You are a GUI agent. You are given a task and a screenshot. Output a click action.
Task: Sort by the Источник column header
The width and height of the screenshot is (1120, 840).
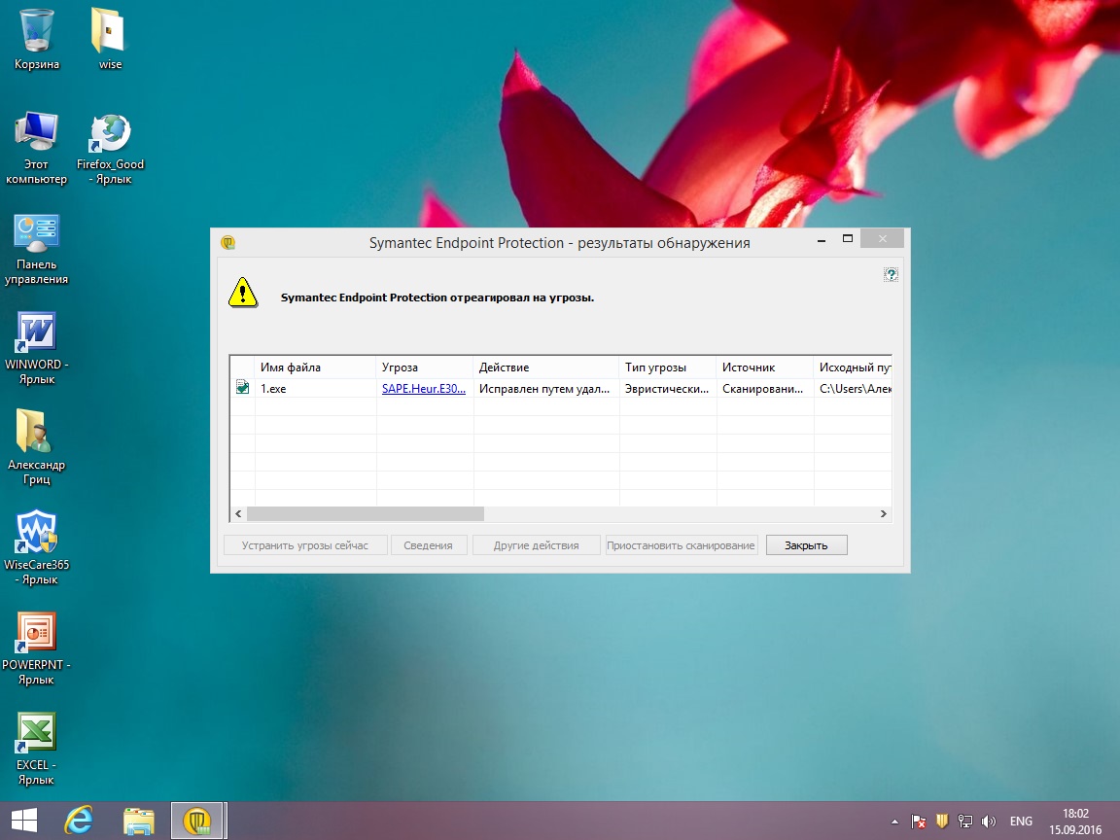tap(765, 367)
